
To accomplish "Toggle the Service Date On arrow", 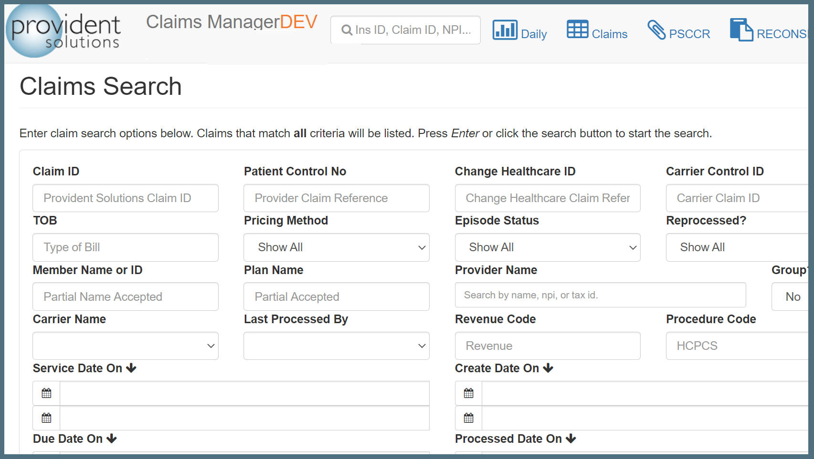I will [x=131, y=368].
